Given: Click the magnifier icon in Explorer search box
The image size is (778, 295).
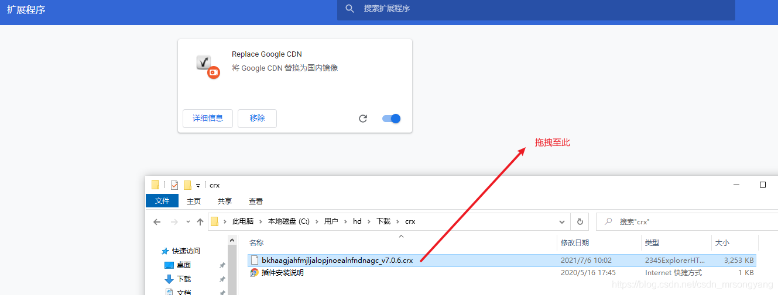Looking at the screenshot, I should (x=609, y=222).
